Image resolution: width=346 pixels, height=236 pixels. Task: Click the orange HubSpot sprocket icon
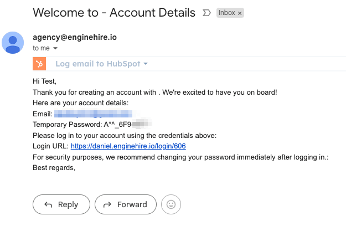(39, 64)
